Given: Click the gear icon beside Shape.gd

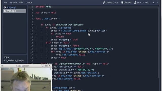Looking at the screenshot, I should pyautogui.click(x=5, y=7).
